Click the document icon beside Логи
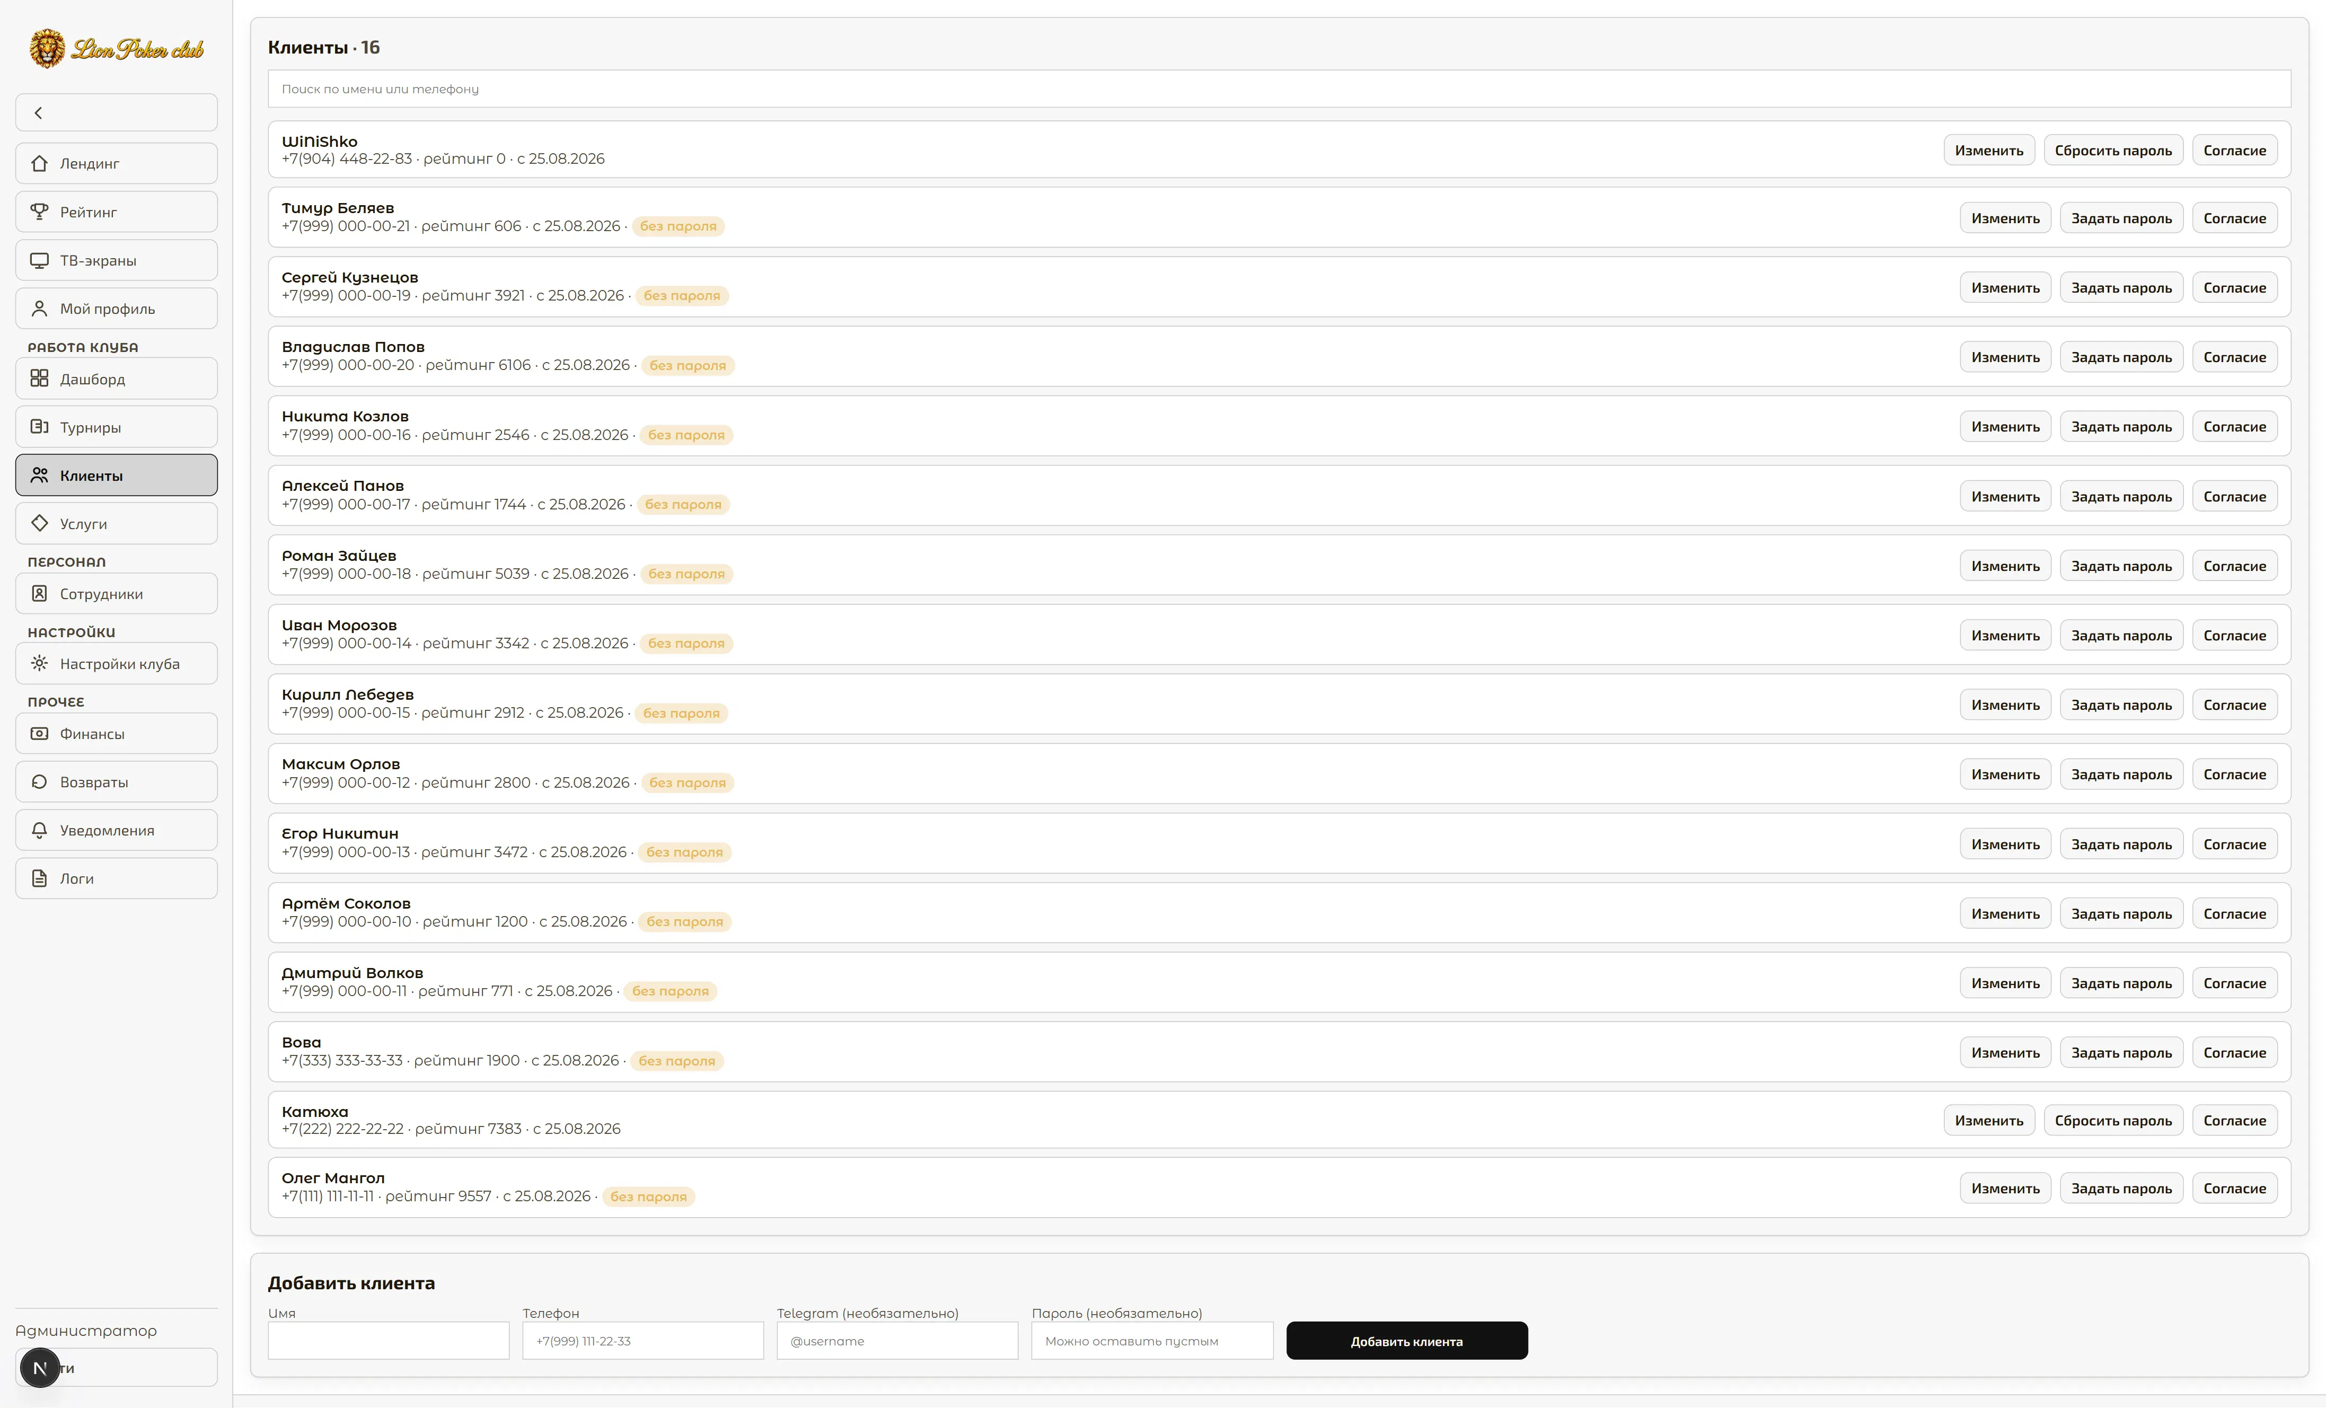 pos(40,878)
